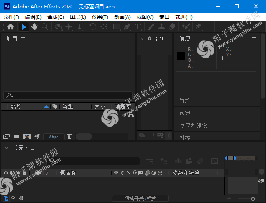Open the 文件(F) menu
The image size is (266, 203).
(11, 17)
